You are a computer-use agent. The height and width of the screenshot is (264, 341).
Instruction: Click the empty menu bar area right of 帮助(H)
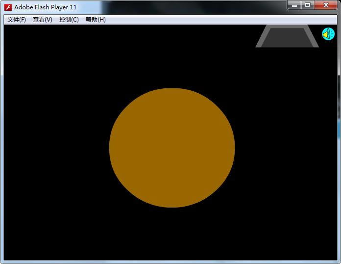(220, 20)
